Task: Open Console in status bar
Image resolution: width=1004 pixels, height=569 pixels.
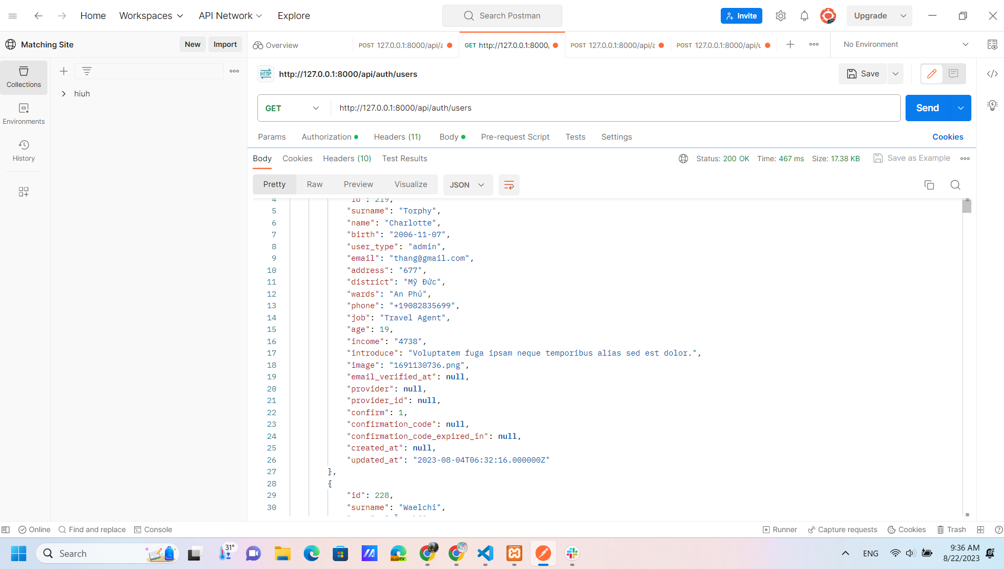Action: point(153,529)
